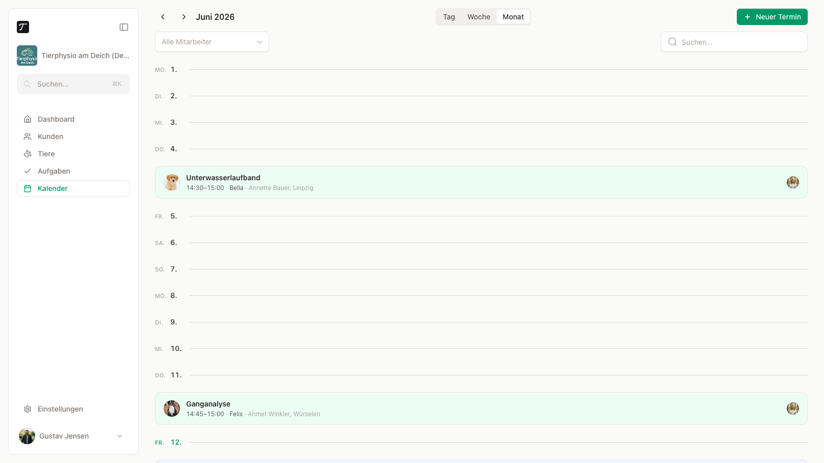Screen dimensions: 824x463
Task: Open Dashboard from sidebar
Action: pos(73,119)
